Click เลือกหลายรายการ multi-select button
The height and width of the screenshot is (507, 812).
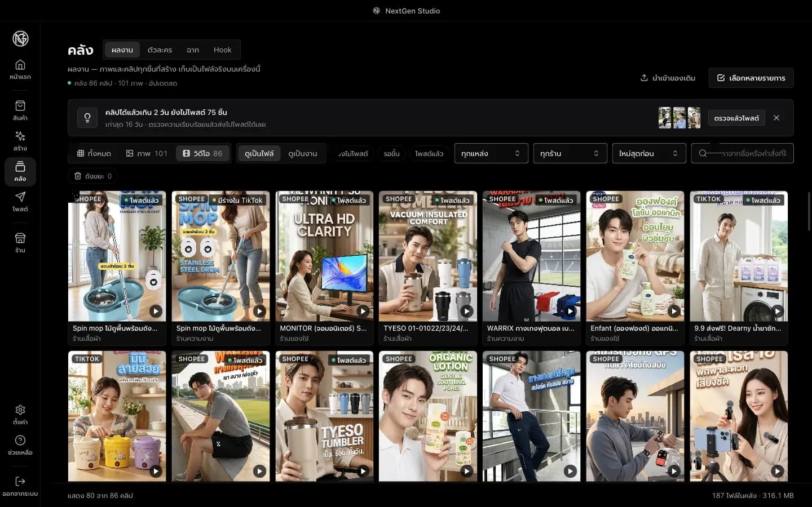click(751, 78)
